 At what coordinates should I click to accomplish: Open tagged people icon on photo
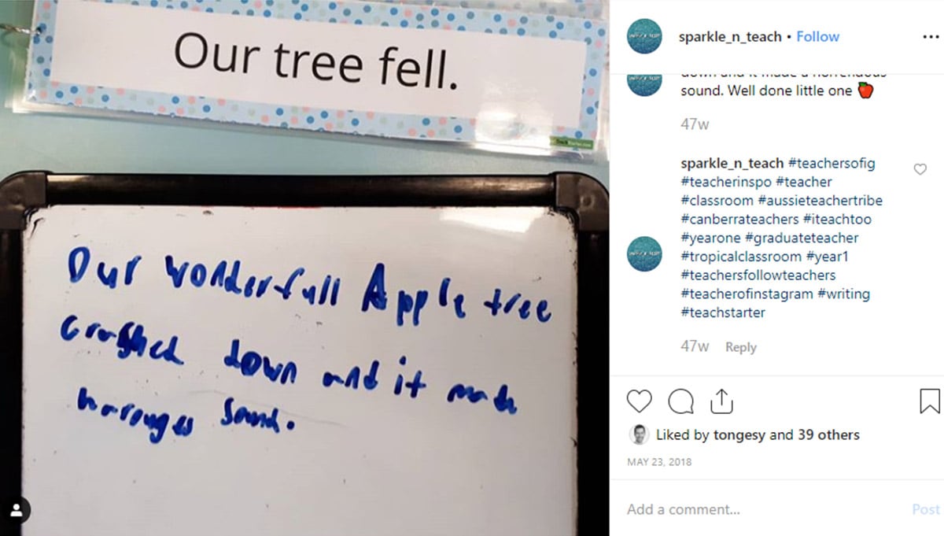coord(17,509)
